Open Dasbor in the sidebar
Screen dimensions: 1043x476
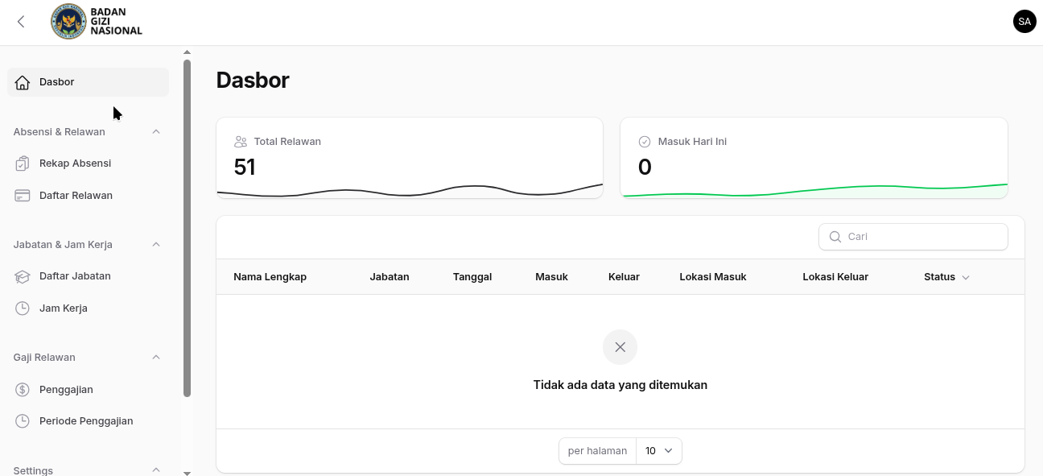tap(89, 82)
